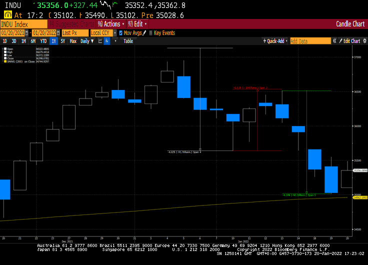Viewport: 368px width, 265px height.
Task: Click the sparkline mini chart in header
Action: [108, 4]
